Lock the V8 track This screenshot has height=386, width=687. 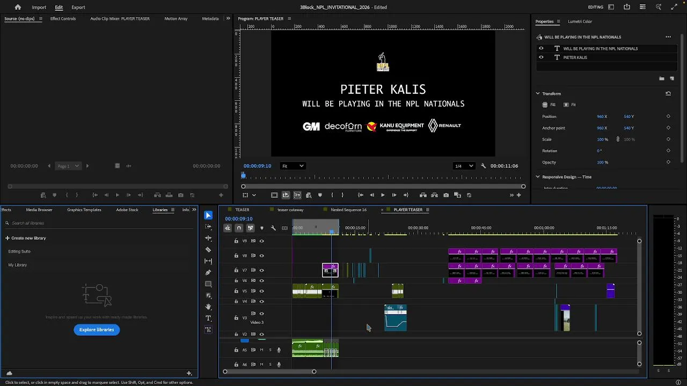pyautogui.click(x=236, y=256)
